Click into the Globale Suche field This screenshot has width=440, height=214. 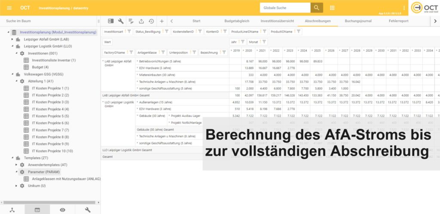tap(285, 8)
